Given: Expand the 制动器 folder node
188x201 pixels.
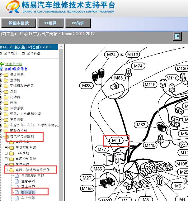Looking at the screenshot, I should click(x=1, y=97).
